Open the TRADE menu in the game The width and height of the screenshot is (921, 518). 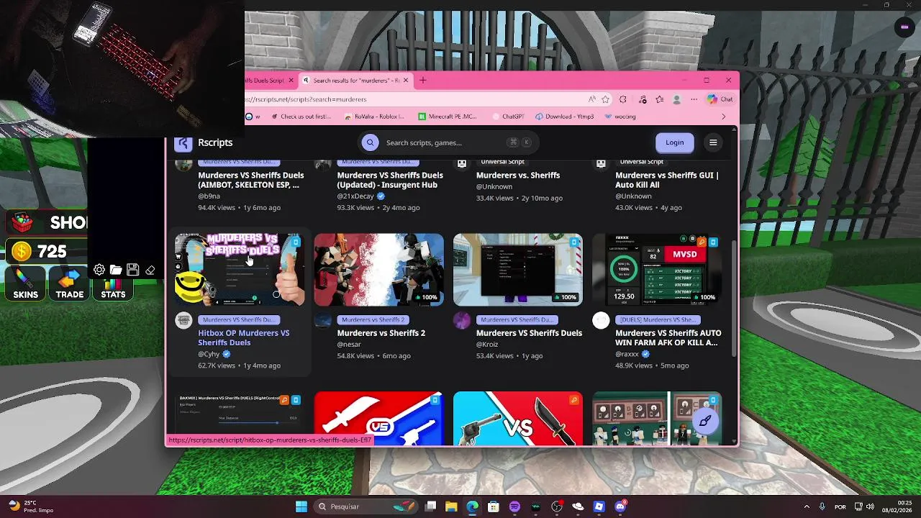(x=70, y=284)
